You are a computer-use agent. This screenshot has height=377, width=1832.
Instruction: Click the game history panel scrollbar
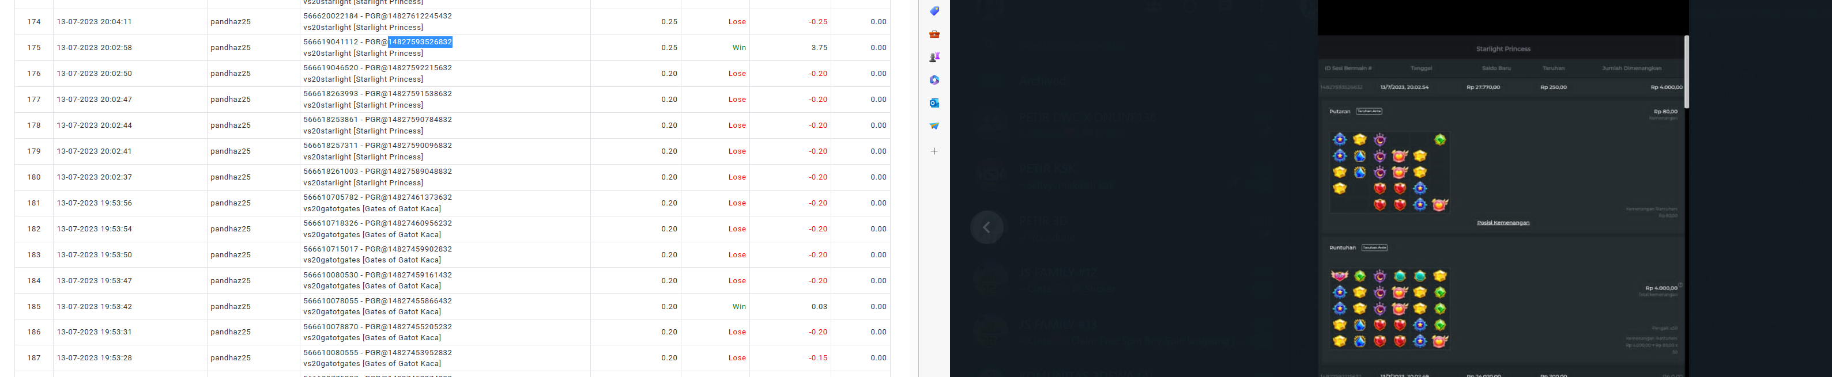point(1686,71)
